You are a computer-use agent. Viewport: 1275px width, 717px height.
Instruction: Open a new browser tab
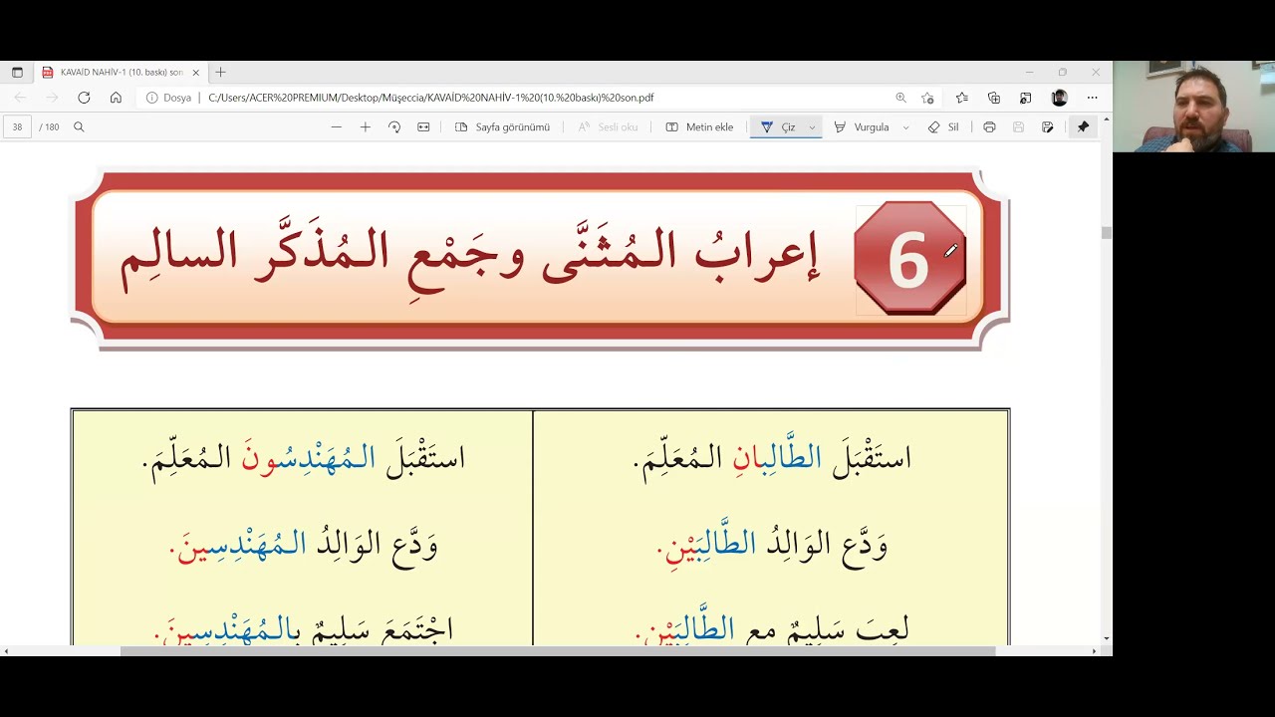(221, 73)
